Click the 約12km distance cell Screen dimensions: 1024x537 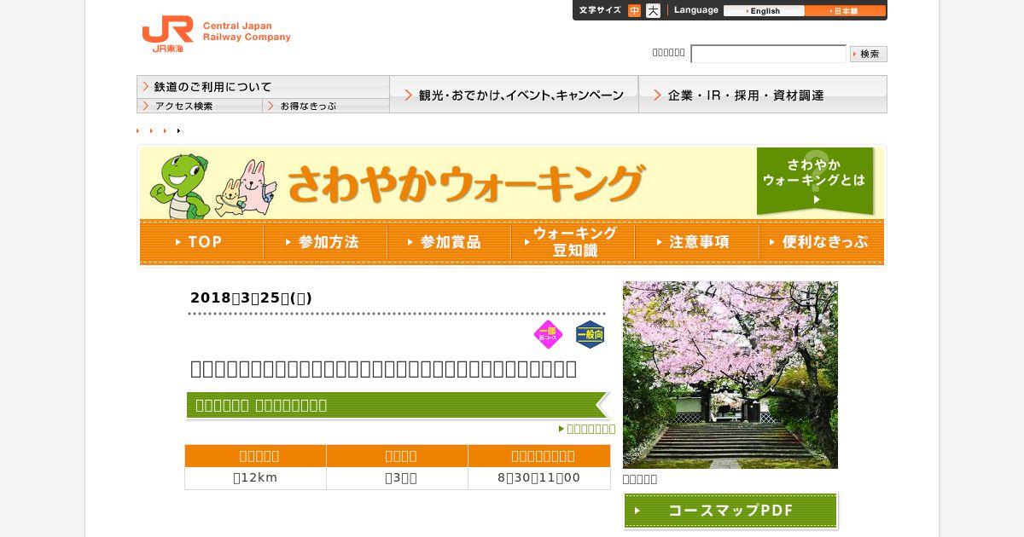[x=255, y=478]
